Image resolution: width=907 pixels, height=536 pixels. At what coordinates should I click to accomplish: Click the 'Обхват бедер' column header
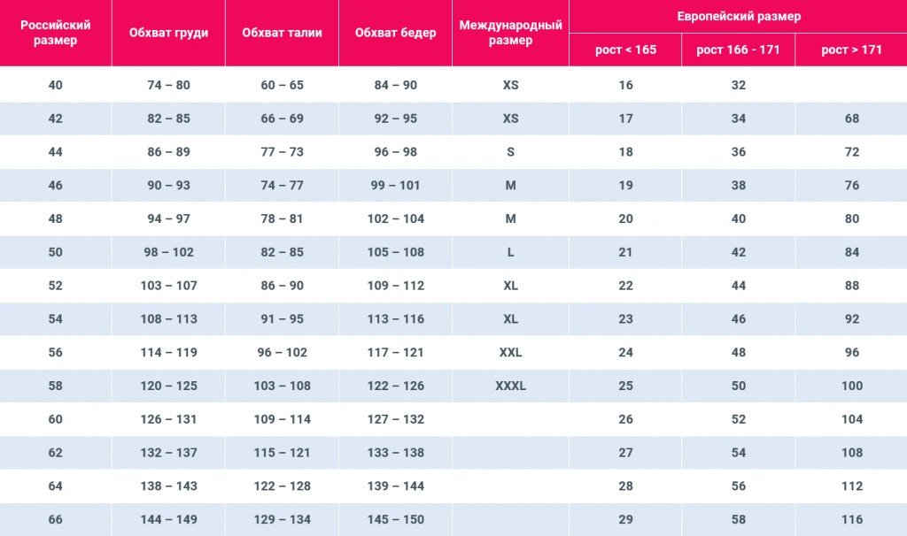(395, 33)
